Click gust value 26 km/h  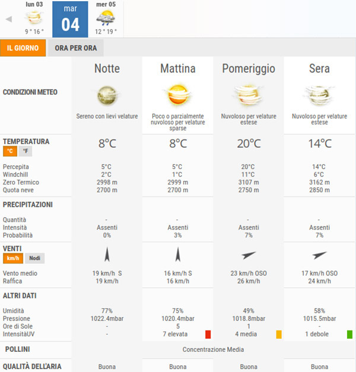click(x=249, y=281)
